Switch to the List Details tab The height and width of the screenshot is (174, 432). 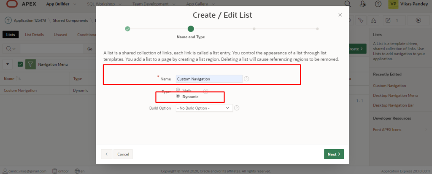tap(35, 35)
